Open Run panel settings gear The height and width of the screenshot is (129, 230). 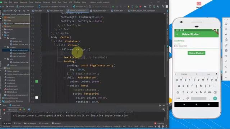[160, 105]
